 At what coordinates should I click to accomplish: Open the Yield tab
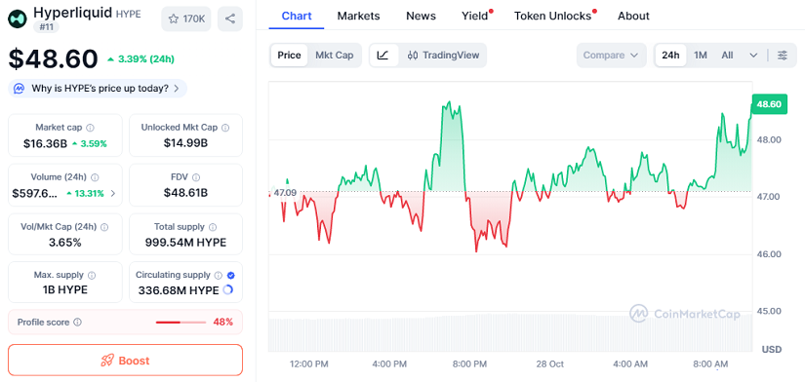tap(475, 16)
